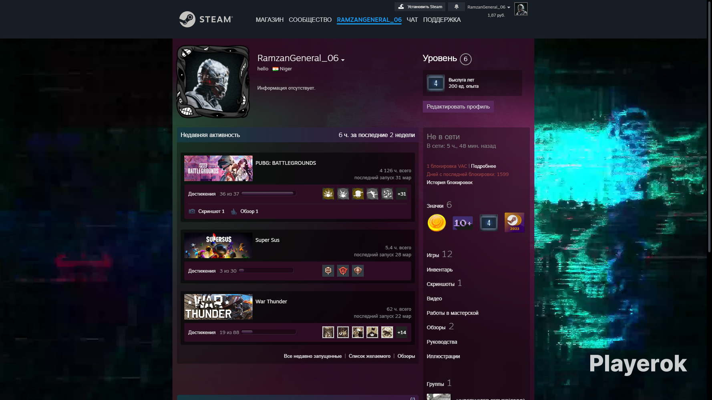Screen dimensions: 712x400
Task: Open the ПОДДЕРЖКА menu item
Action: pyautogui.click(x=442, y=20)
